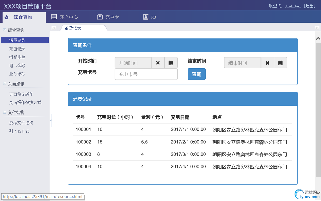The image size is (321, 201).
Task: Open 引入JS方式 in the sidebar
Action: coord(19,131)
